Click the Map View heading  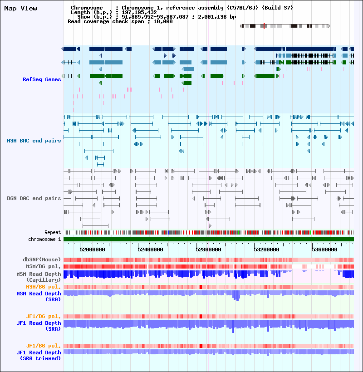(20, 8)
